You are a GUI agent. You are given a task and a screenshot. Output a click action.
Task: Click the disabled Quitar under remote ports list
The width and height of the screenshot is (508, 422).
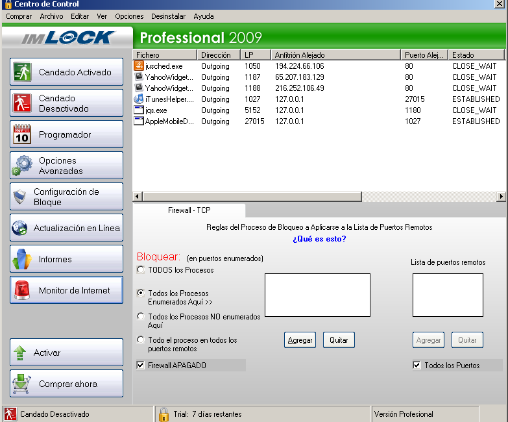467,340
